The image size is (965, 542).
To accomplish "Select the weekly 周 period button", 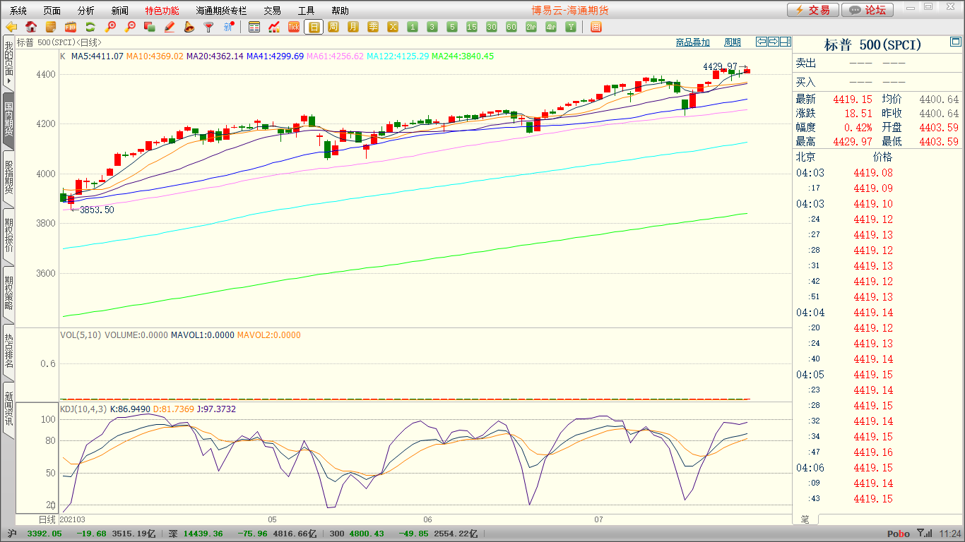I will (x=333, y=28).
